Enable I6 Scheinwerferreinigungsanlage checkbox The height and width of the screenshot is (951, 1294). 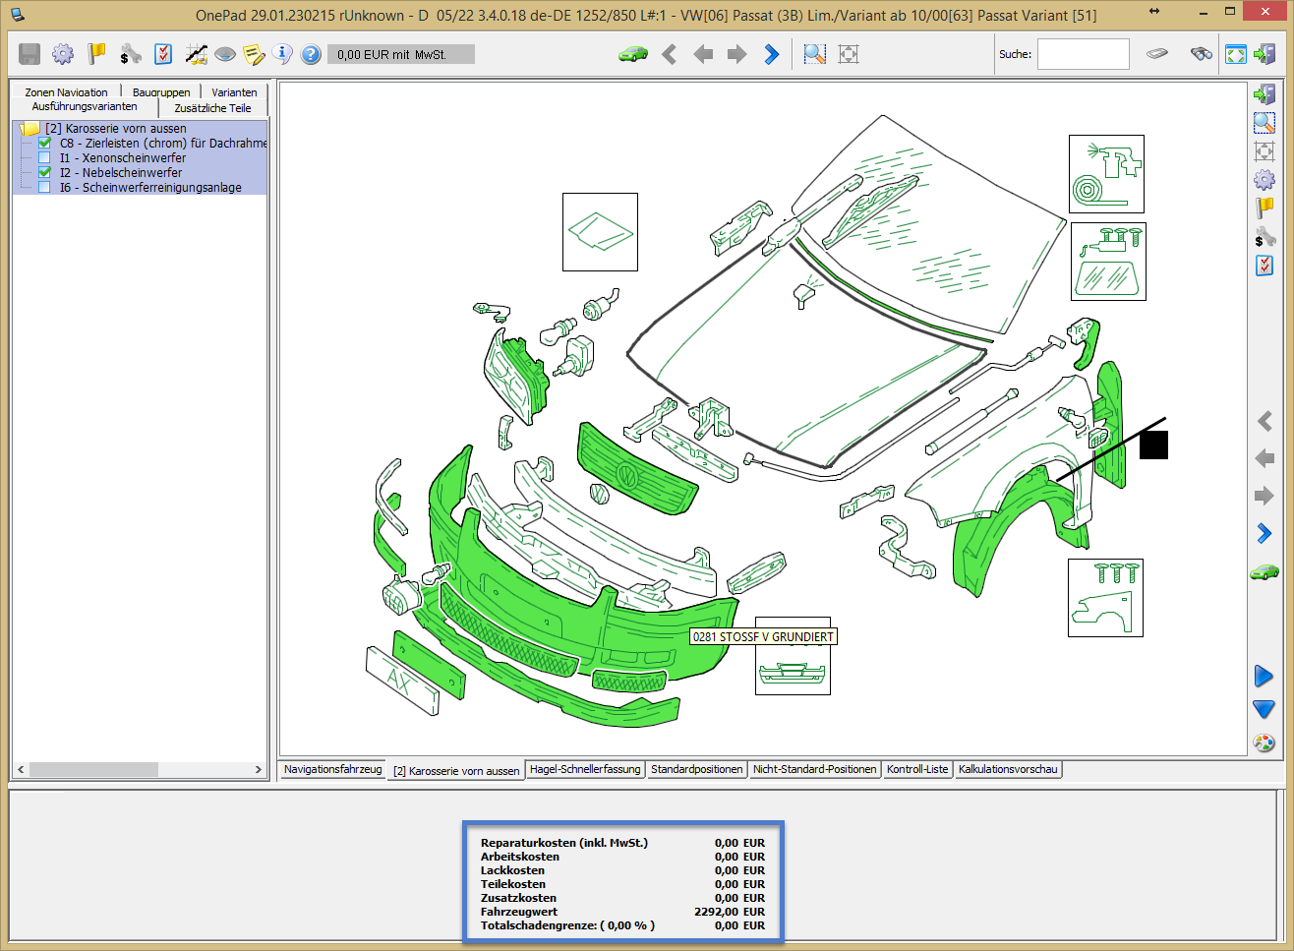click(44, 187)
